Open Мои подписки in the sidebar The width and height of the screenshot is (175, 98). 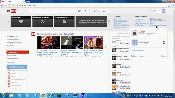(11, 55)
